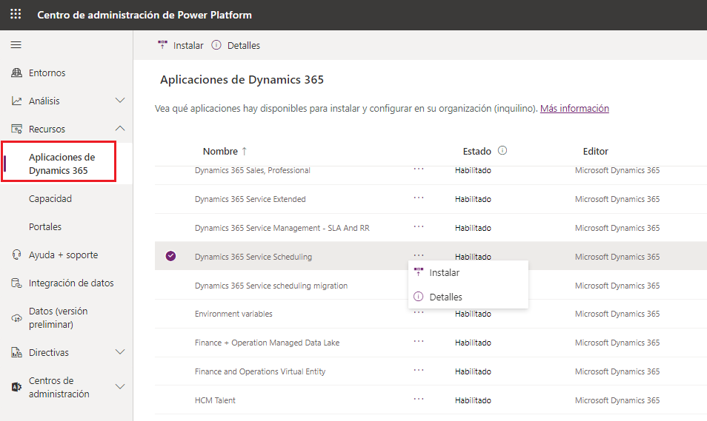
Task: Open more options for Service Management - SLA And RR
Action: [419, 226]
